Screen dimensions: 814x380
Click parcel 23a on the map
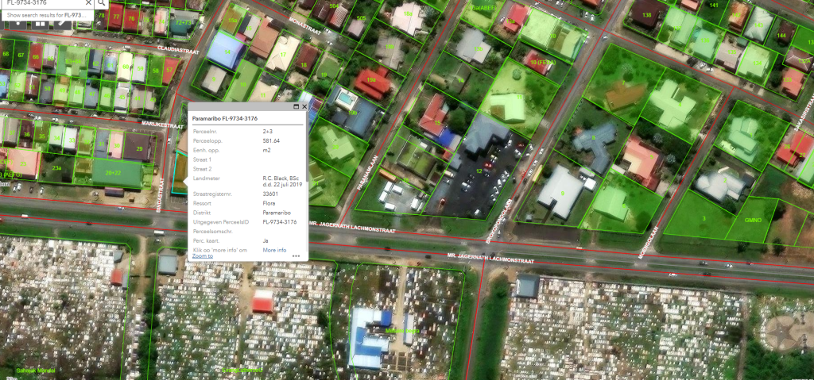click(x=56, y=168)
